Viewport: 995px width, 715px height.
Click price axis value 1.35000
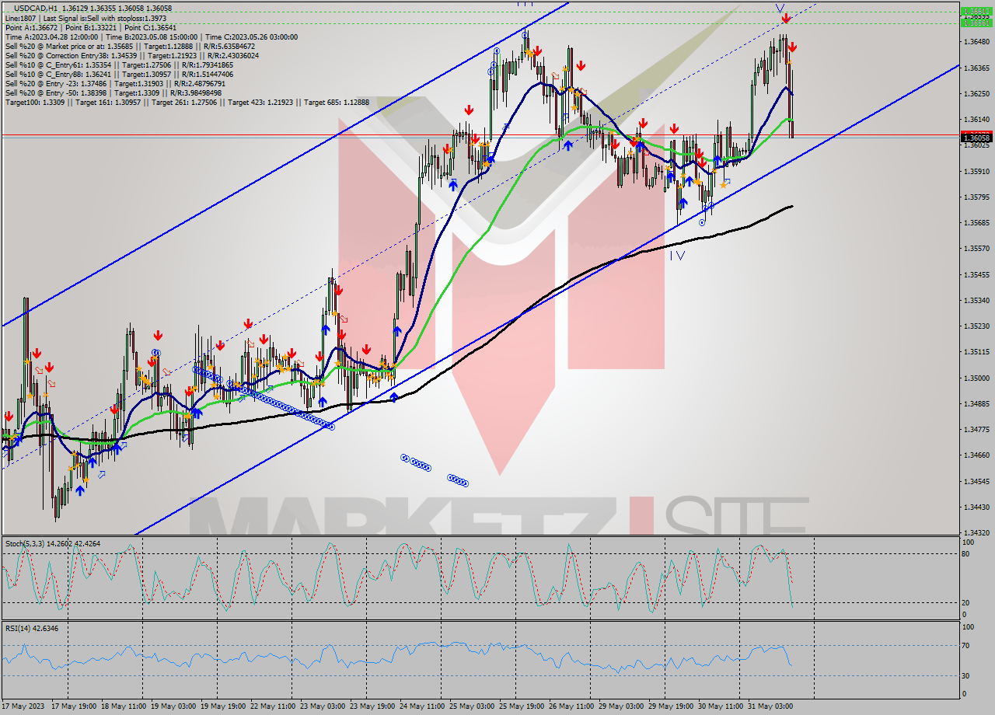pos(976,378)
